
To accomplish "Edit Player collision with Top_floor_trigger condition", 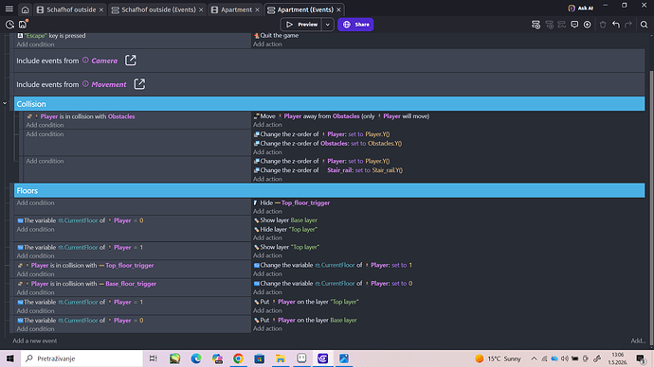I will (x=85, y=265).
